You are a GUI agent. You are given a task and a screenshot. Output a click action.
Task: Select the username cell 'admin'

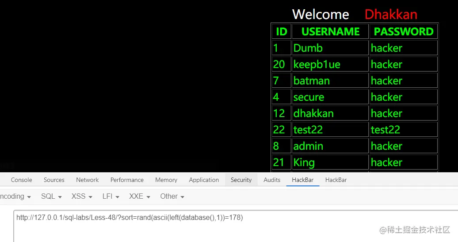[330, 146]
